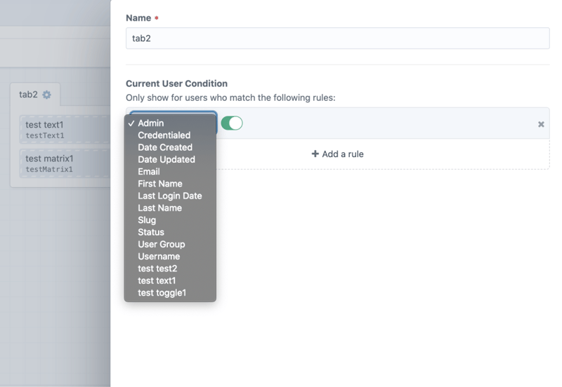Select Last Name option
Image resolution: width=562 pixels, height=387 pixels.
(159, 208)
